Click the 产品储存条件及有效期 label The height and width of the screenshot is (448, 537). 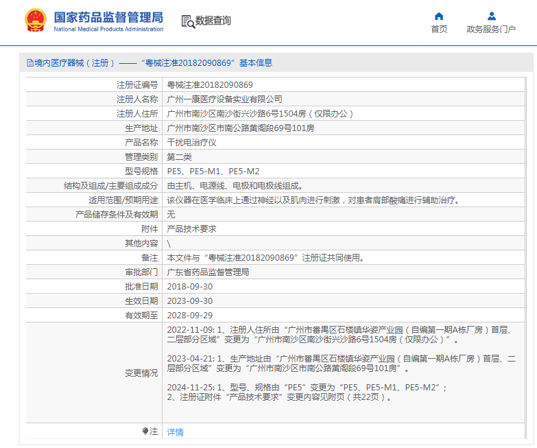117,215
